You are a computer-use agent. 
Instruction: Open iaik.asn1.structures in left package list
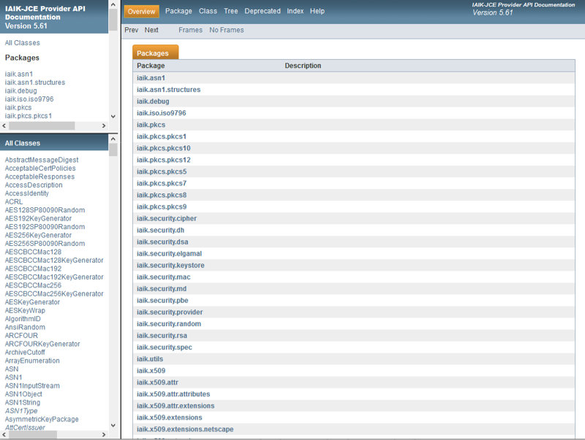pyautogui.click(x=35, y=82)
